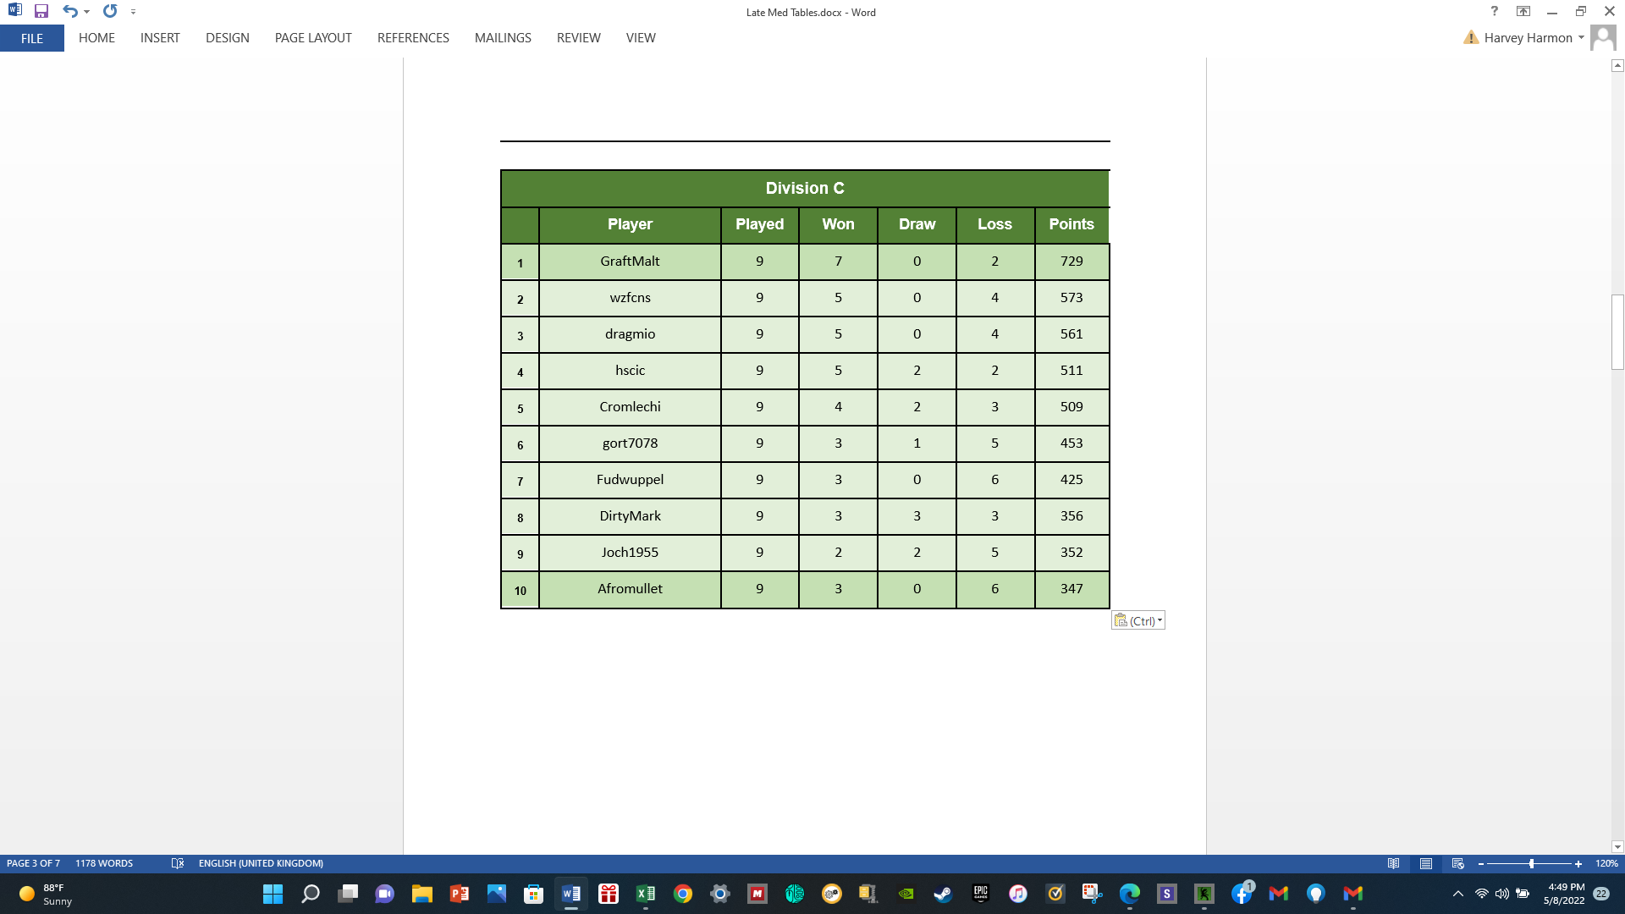Open the weather widget showing 88°F Sunny
Screen dimensions: 1625x914
(x=47, y=894)
